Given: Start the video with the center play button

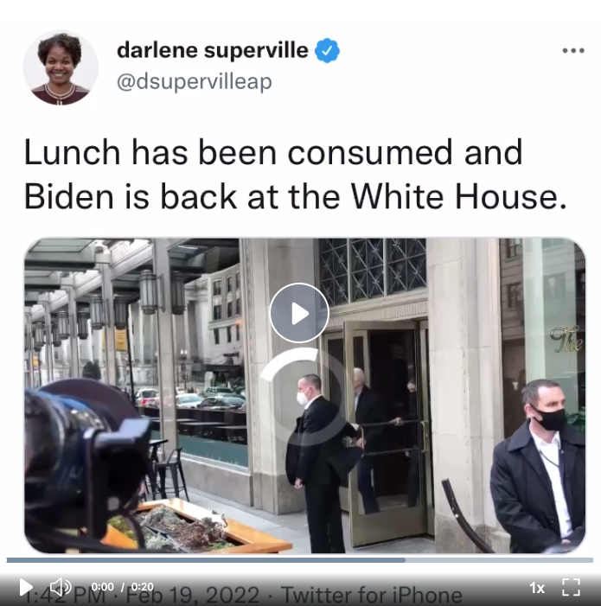Looking at the screenshot, I should [299, 314].
